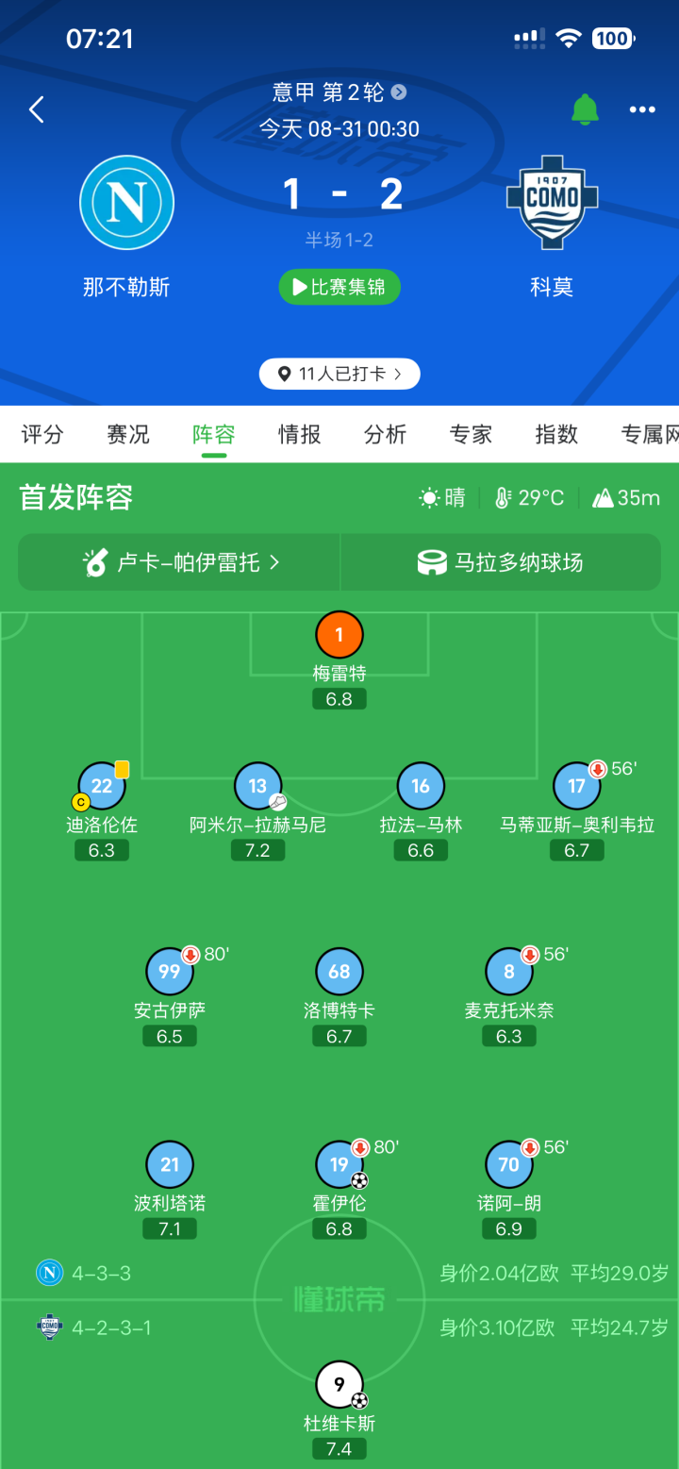Switch to the 评分 tab
This screenshot has width=679, height=1469.
tap(42, 434)
